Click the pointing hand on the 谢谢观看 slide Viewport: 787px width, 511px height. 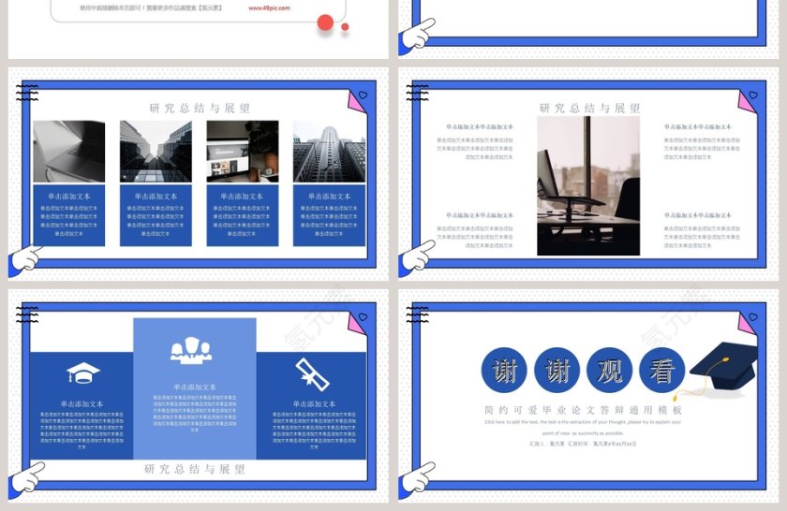coord(416,479)
